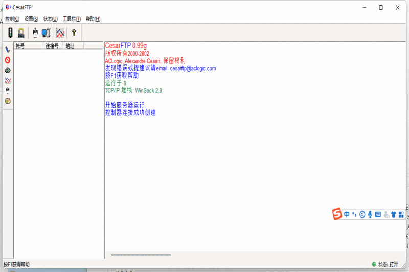
Task: Click small statistics chart icon in side toolbar
Action: coord(8,81)
